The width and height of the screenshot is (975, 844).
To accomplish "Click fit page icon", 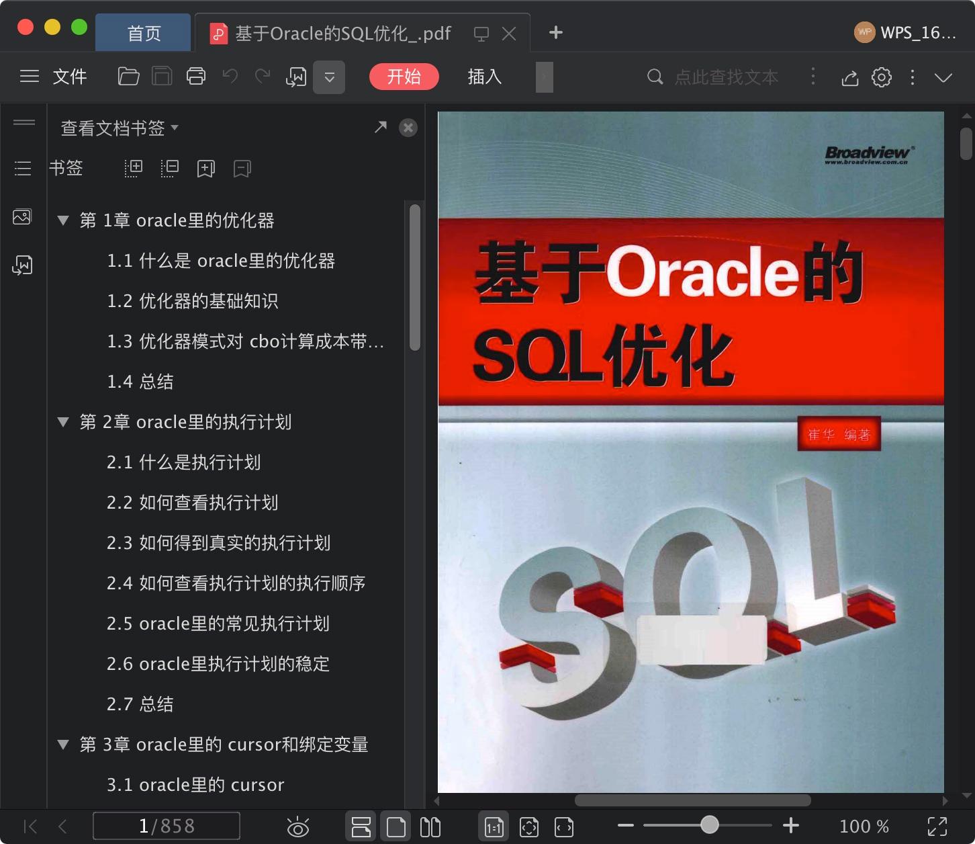I will pos(529,827).
